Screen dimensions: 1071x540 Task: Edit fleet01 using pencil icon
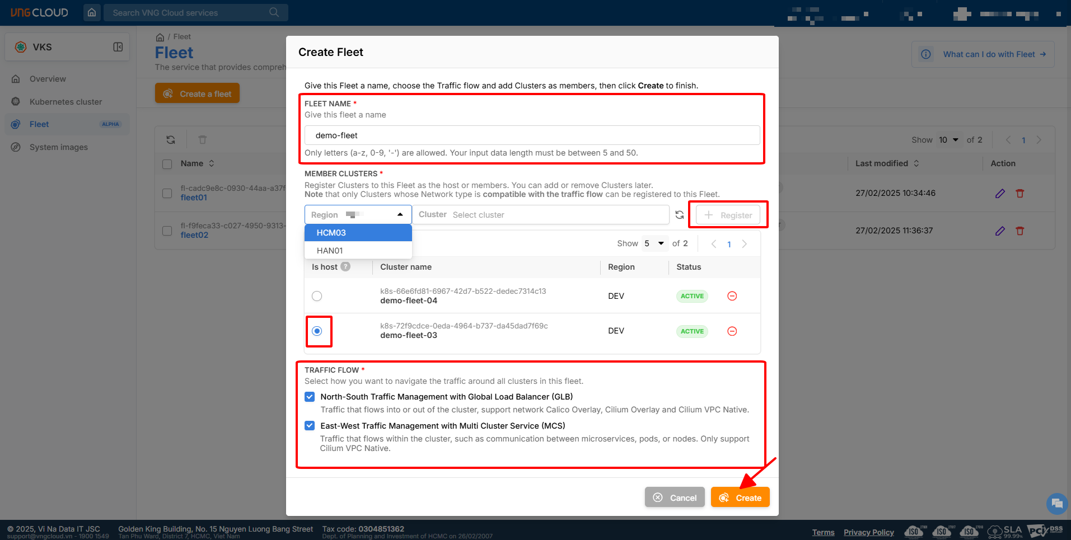1000,194
